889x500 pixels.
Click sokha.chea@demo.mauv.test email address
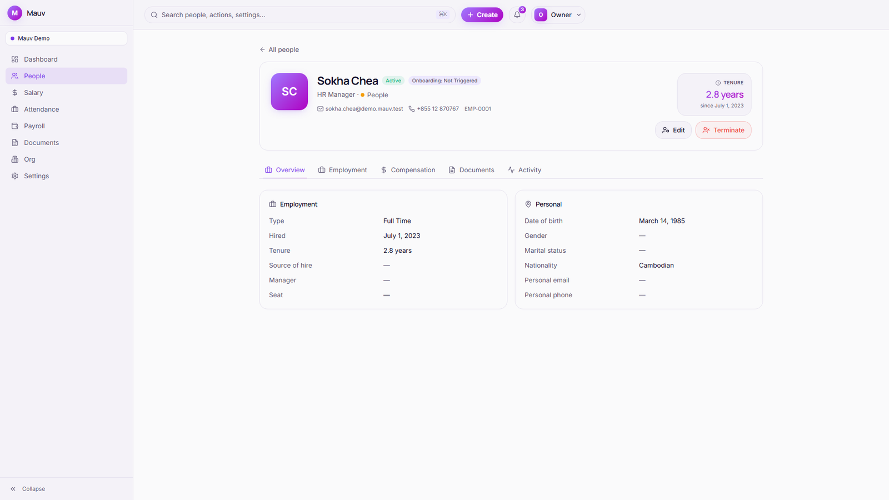pyautogui.click(x=364, y=109)
